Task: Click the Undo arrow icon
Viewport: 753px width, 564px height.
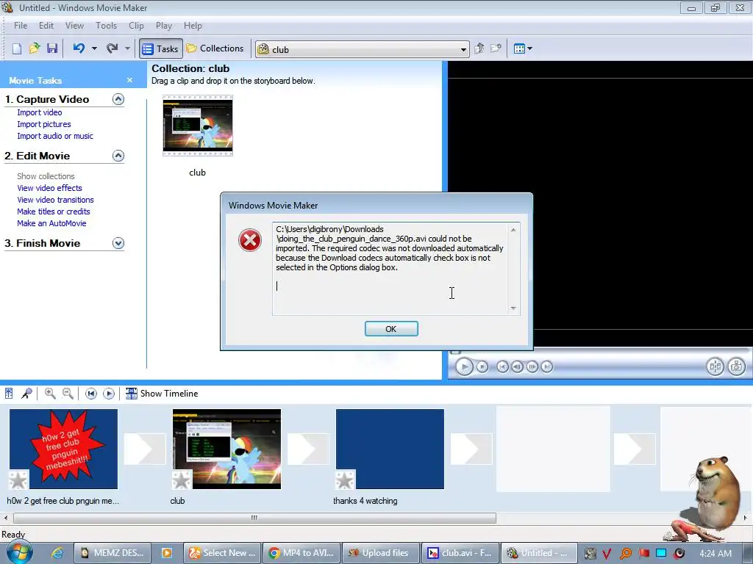Action: point(79,48)
